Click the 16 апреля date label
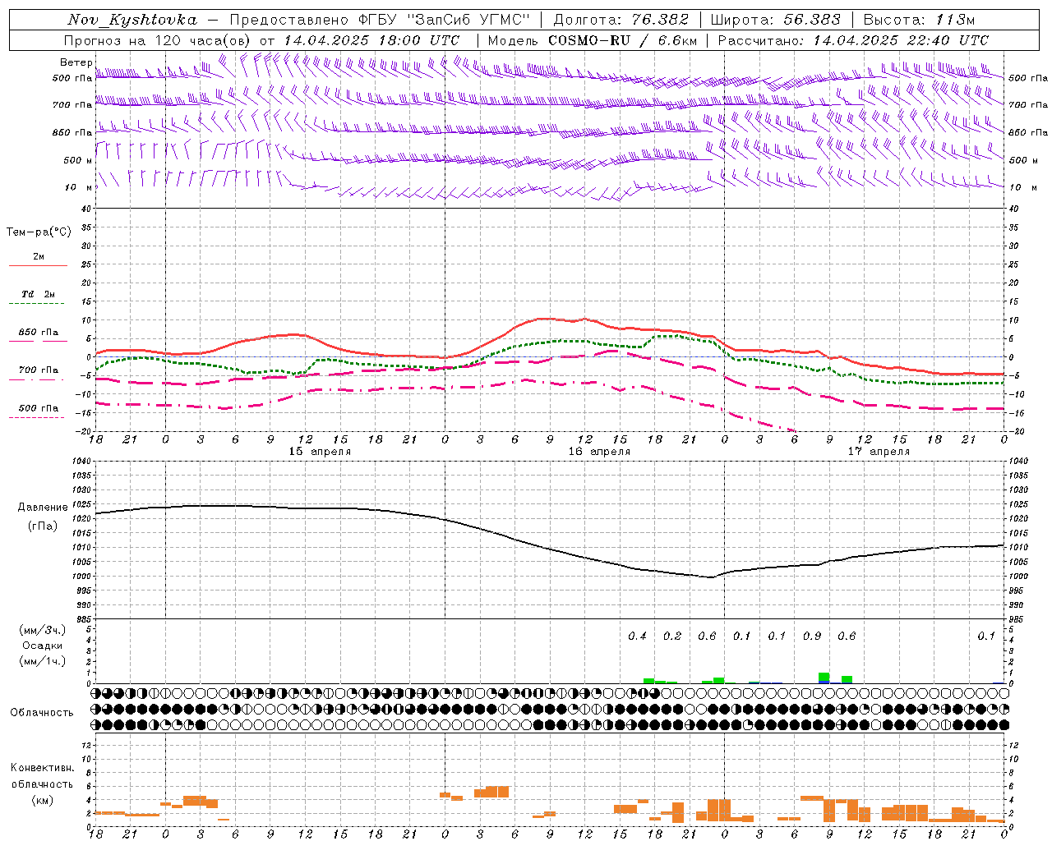This screenshot has width=1052, height=841. coord(600,452)
